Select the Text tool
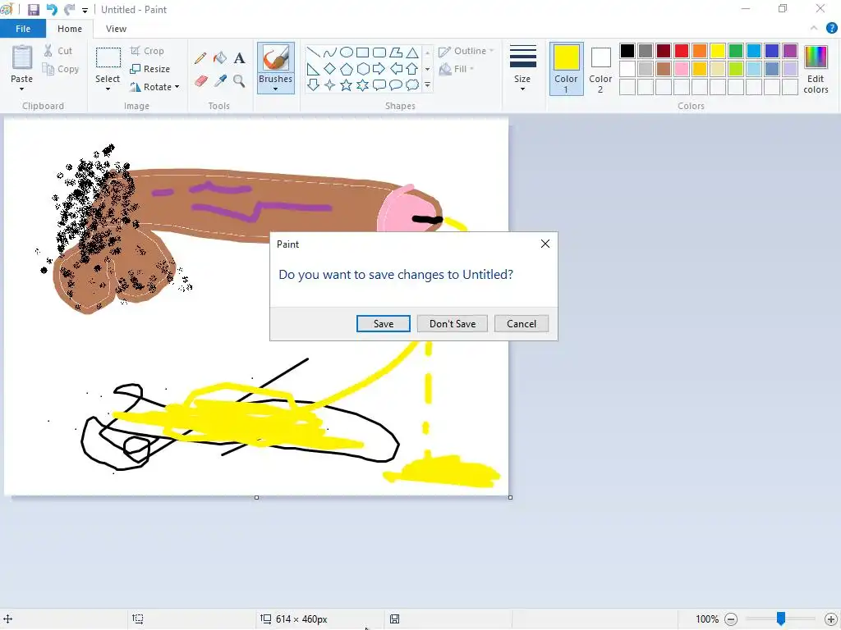Image resolution: width=841 pixels, height=630 pixels. pos(239,58)
